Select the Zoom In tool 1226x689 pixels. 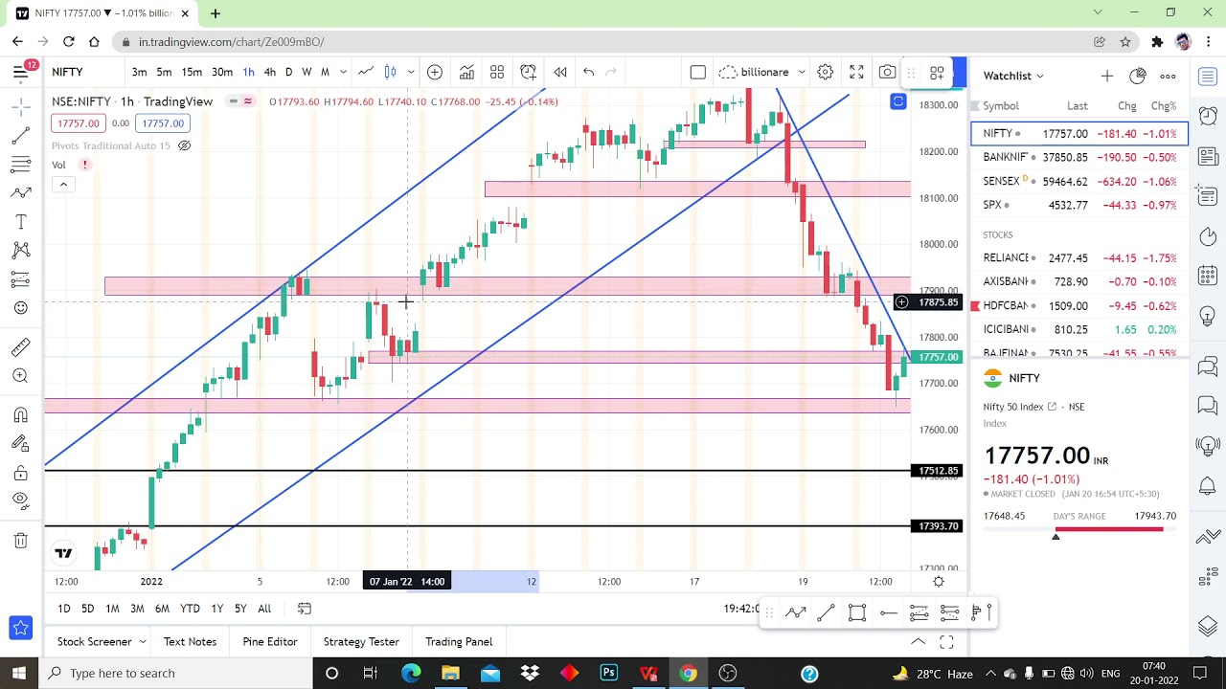coord(20,375)
